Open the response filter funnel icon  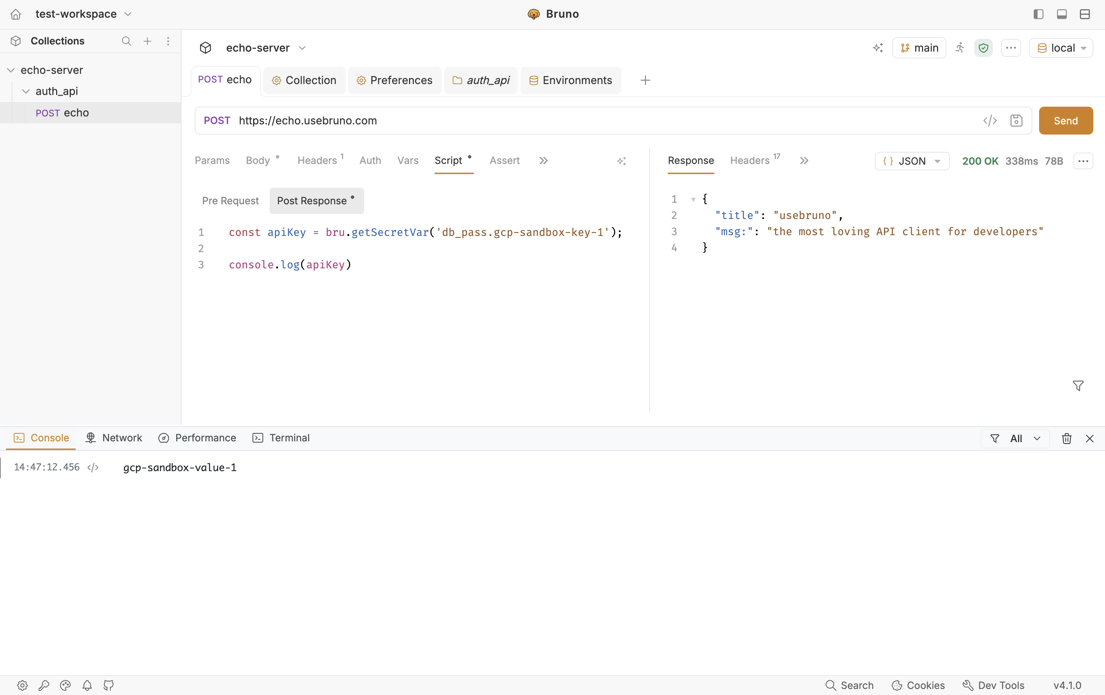(1078, 386)
